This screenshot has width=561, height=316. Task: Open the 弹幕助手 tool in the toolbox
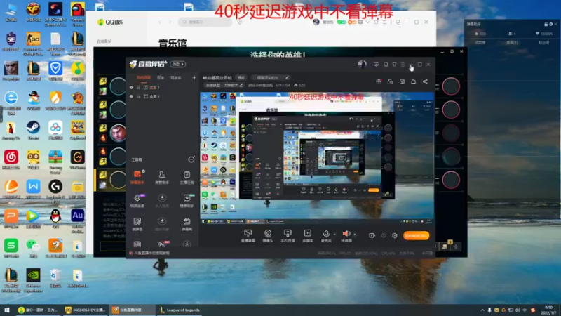click(137, 178)
